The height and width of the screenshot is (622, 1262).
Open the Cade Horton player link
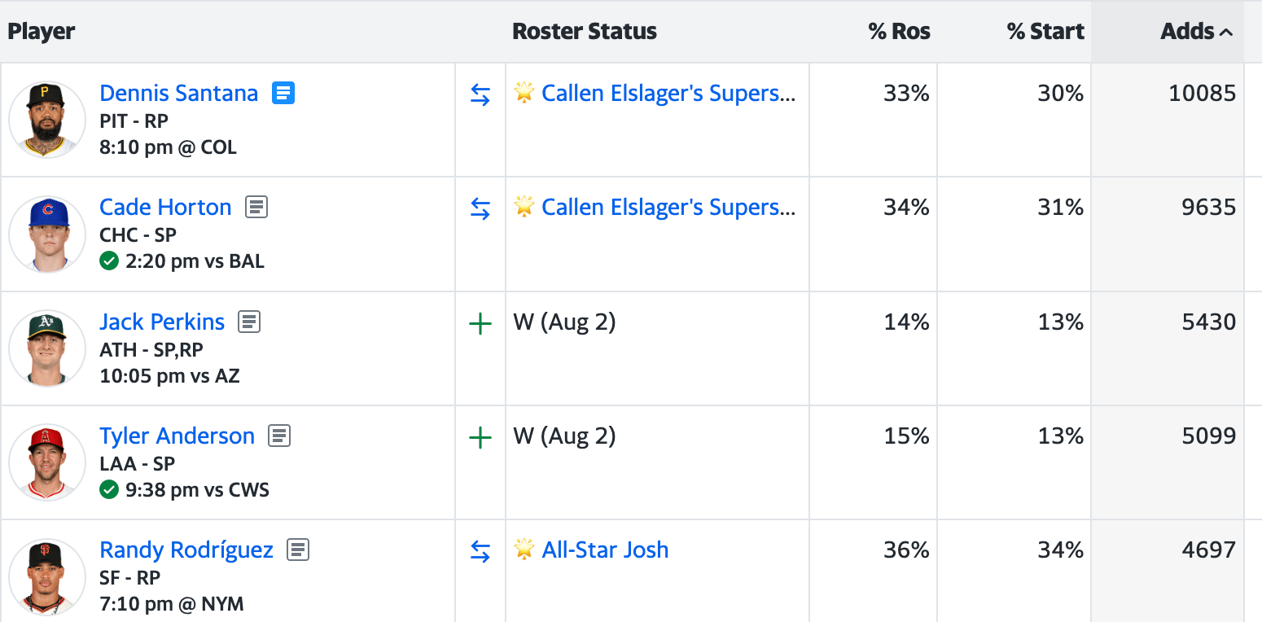[x=165, y=207]
